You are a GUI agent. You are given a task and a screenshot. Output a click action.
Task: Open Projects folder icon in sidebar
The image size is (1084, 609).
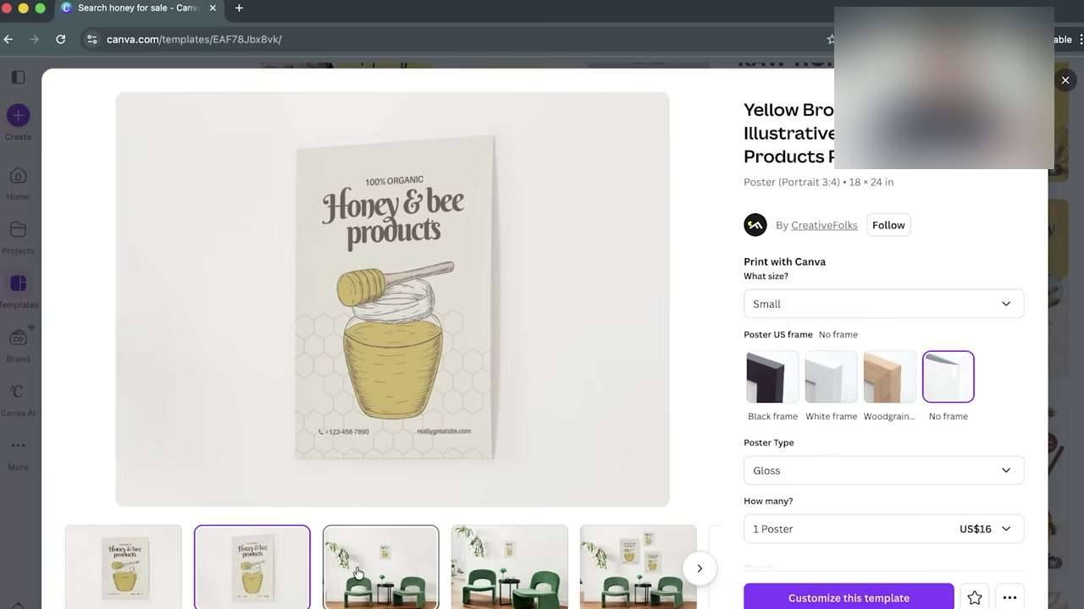click(x=18, y=230)
